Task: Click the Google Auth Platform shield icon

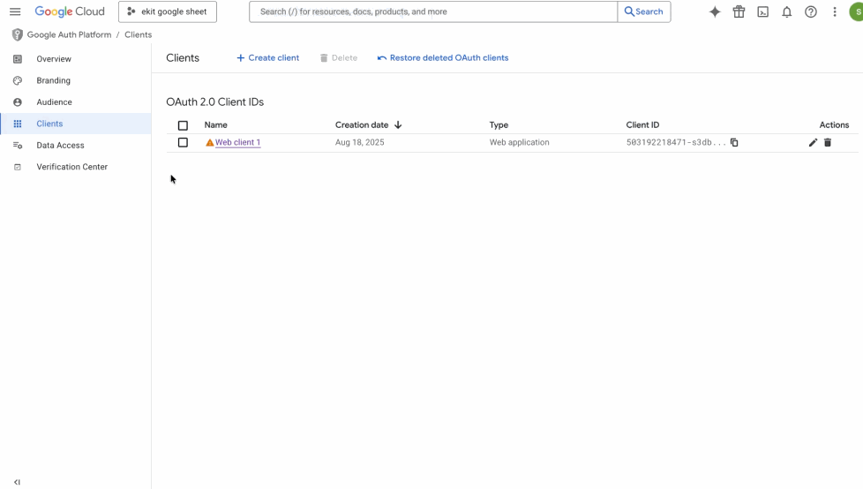Action: pyautogui.click(x=18, y=34)
